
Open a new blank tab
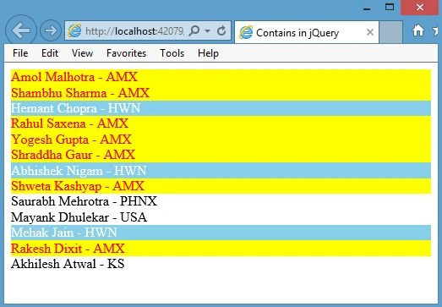click(390, 32)
